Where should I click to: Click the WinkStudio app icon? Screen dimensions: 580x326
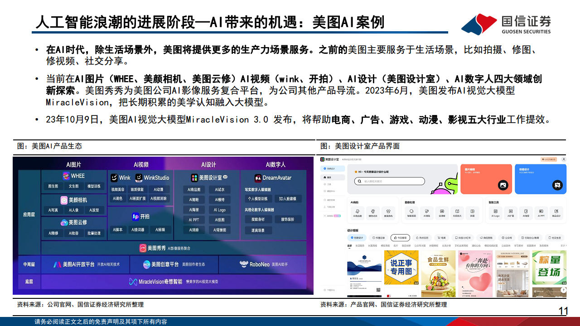139,178
